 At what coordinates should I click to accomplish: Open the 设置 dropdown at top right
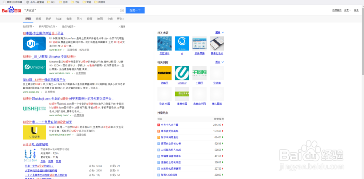[x=347, y=10]
